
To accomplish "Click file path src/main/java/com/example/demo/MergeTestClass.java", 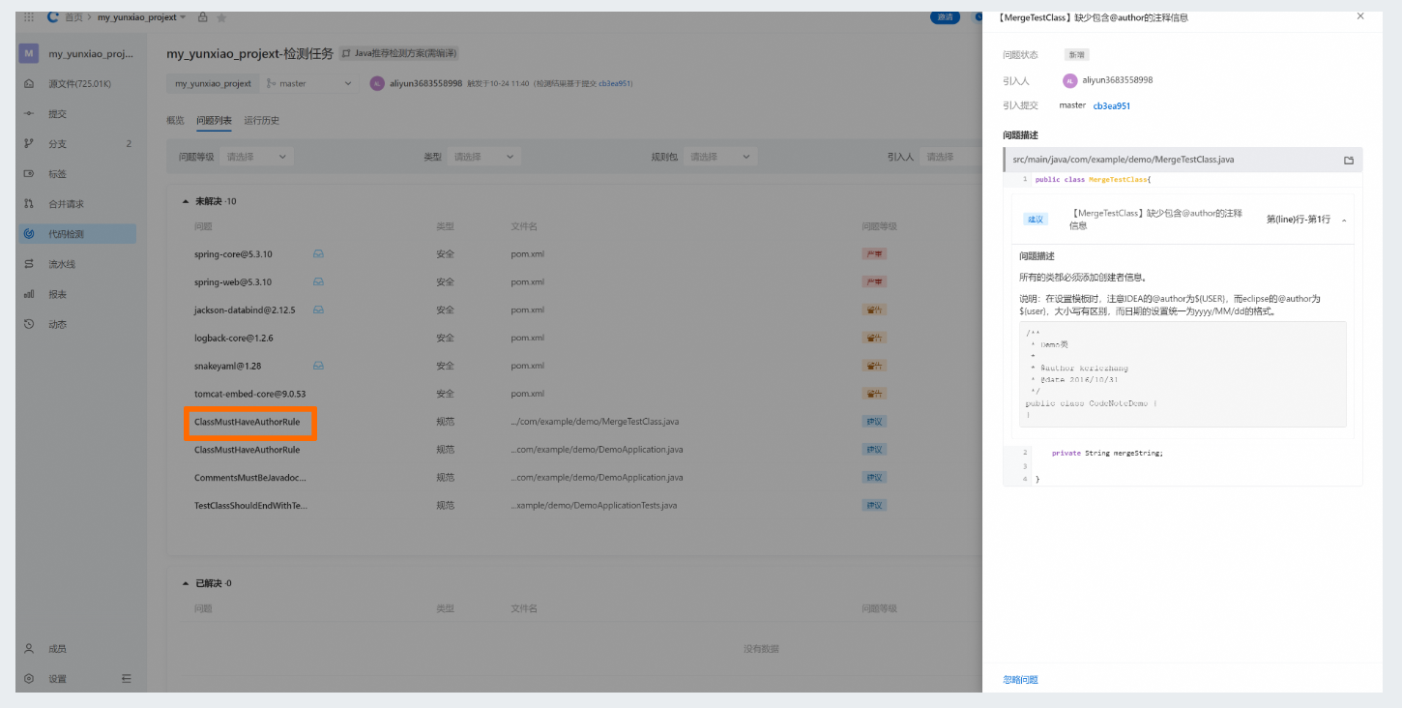I will (x=1123, y=160).
